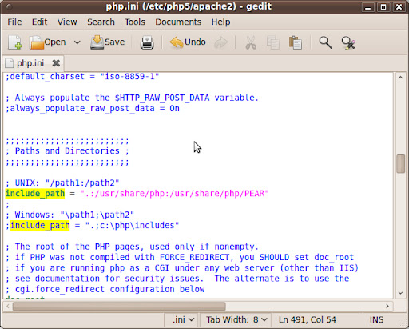Image resolution: width=409 pixels, height=329 pixels.
Task: Click the horizontal scrollbar thumb
Action: 119,306
